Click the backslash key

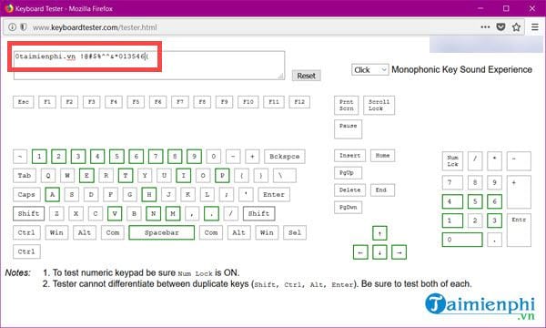coord(285,176)
